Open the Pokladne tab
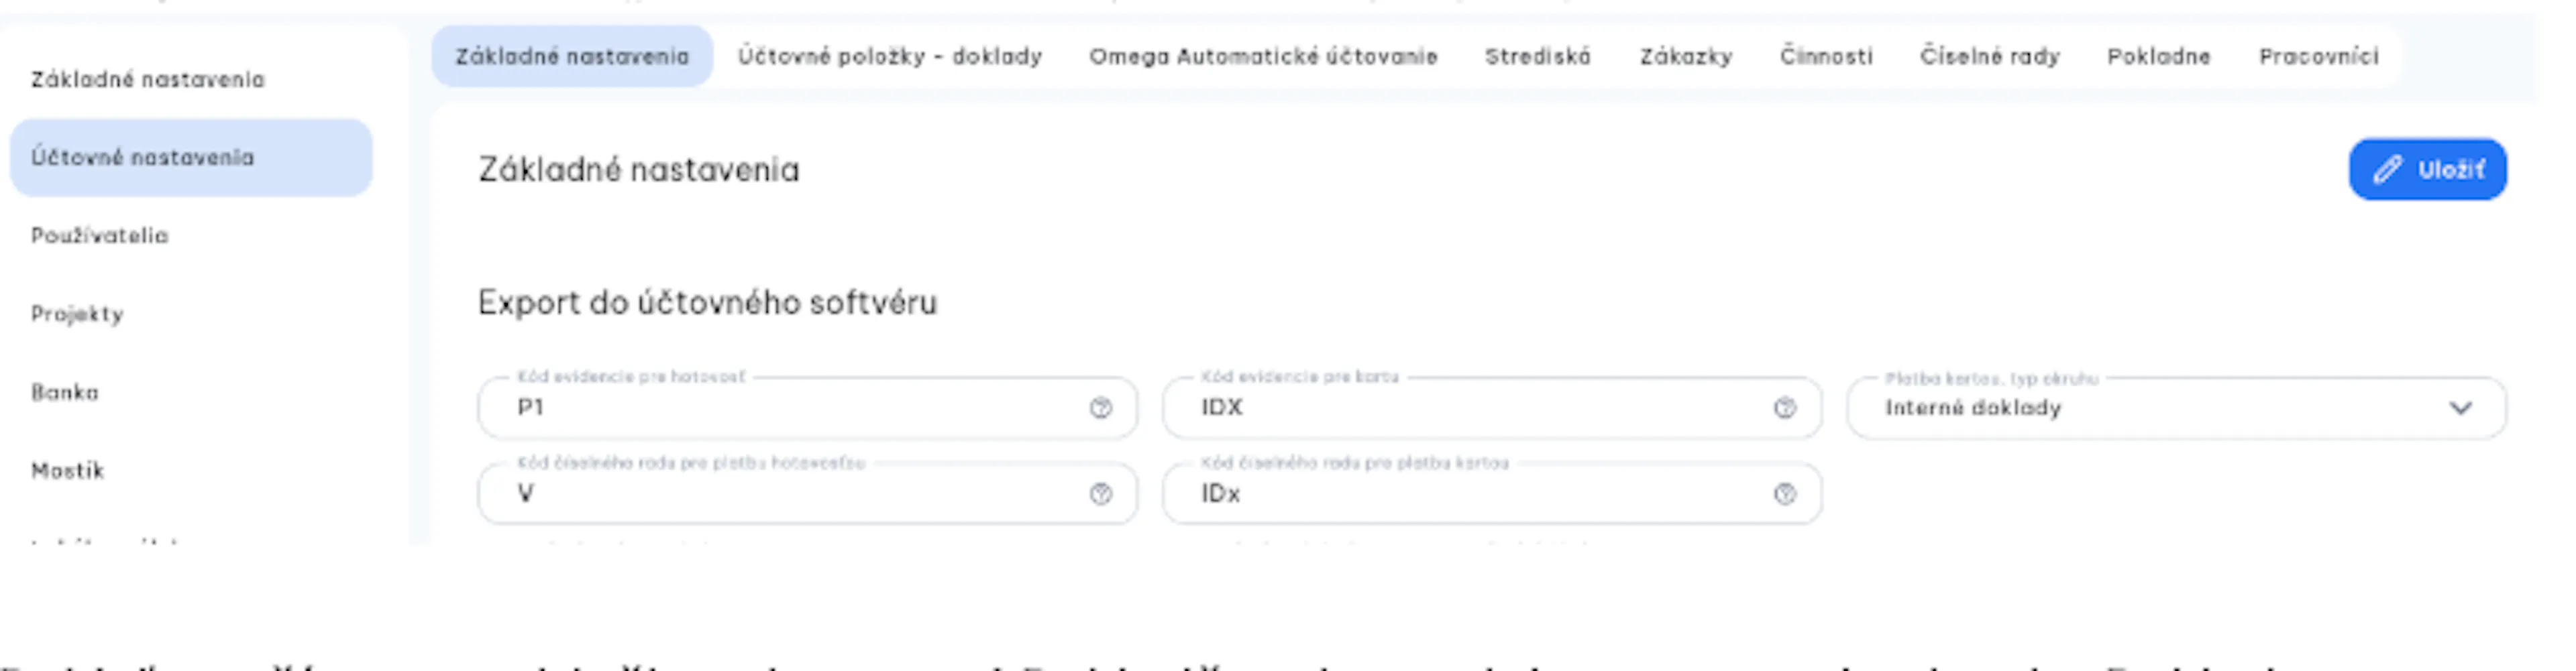The width and height of the screenshot is (2576, 671). tap(2159, 56)
